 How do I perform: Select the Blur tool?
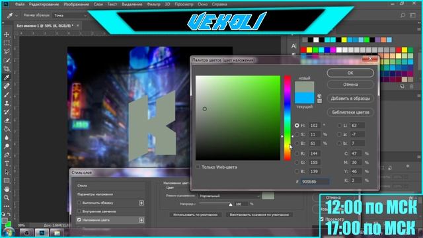tap(7, 138)
